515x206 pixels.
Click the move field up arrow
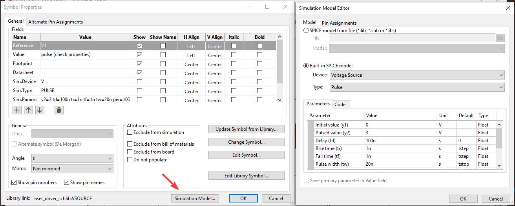(x=28, y=110)
